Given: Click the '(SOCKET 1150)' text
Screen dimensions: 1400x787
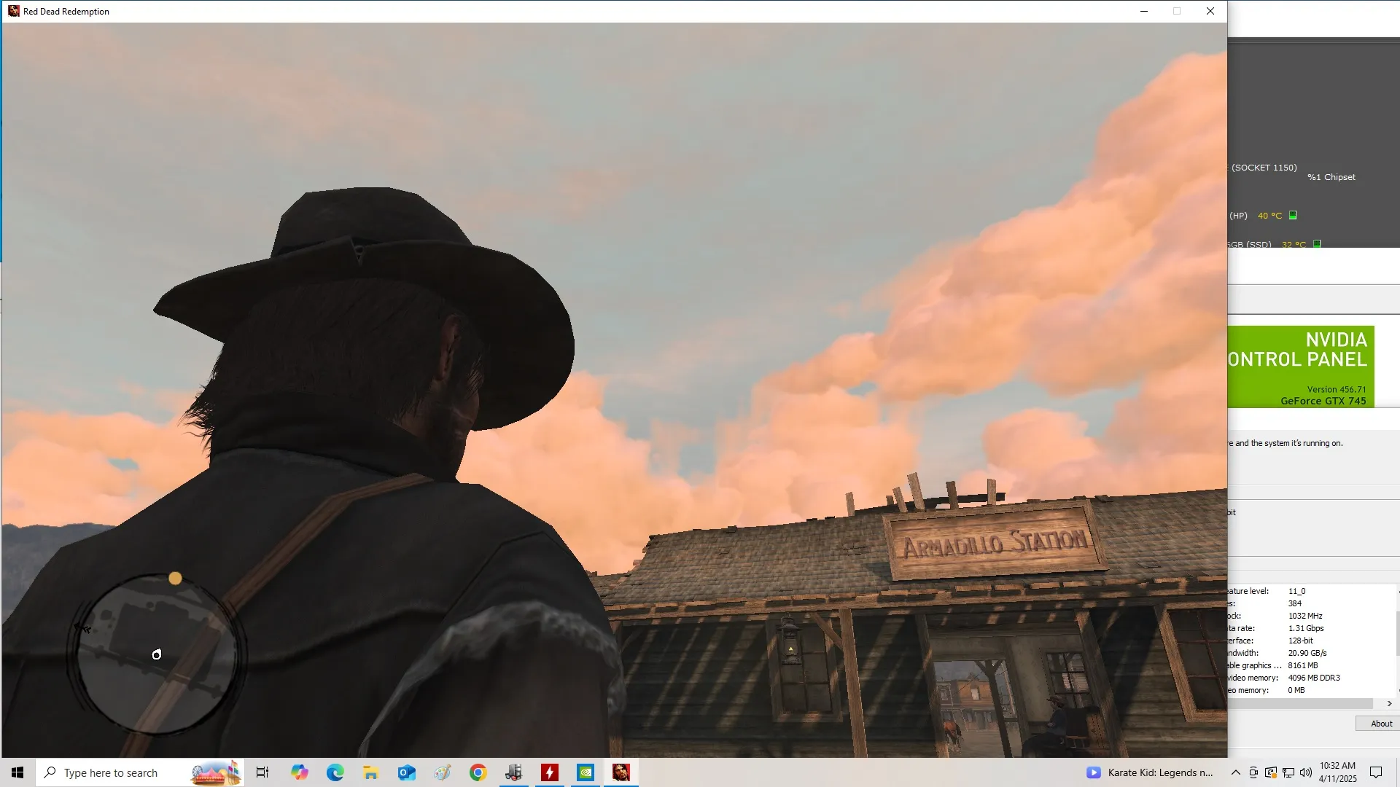Looking at the screenshot, I should coord(1264,168).
